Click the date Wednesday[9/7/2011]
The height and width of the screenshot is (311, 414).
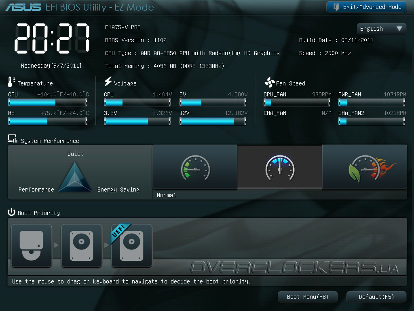pyautogui.click(x=51, y=66)
